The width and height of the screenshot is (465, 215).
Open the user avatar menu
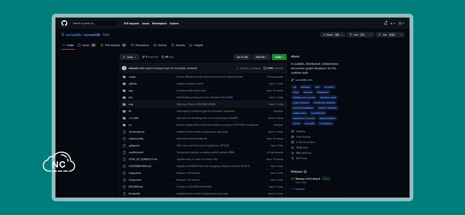[x=401, y=23]
